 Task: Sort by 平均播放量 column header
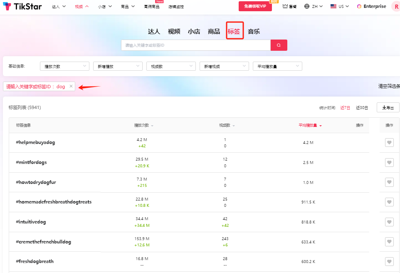tap(310, 125)
